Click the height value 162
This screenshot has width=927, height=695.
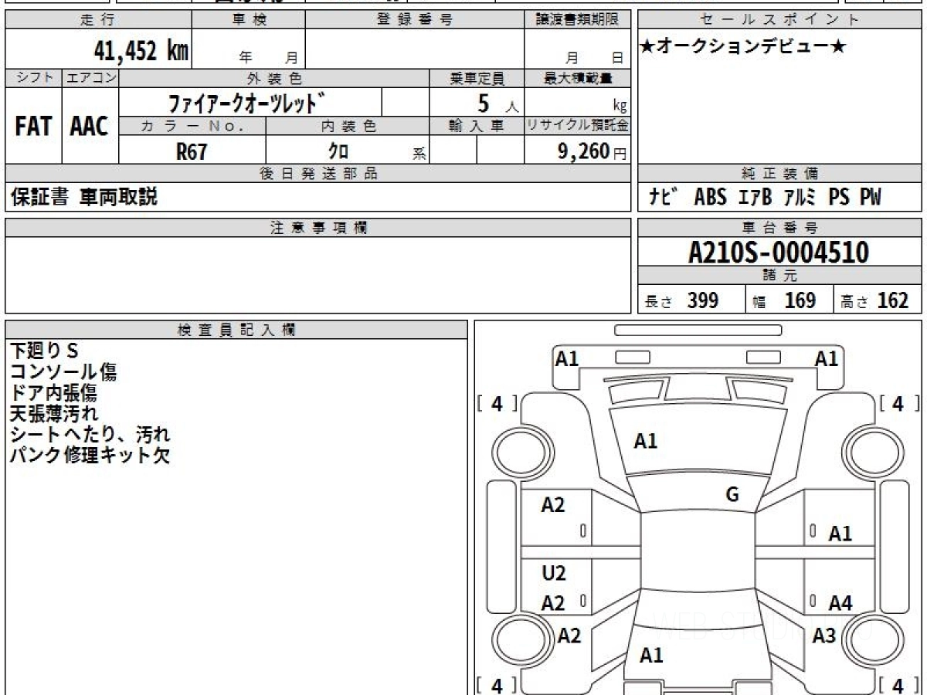tap(893, 300)
